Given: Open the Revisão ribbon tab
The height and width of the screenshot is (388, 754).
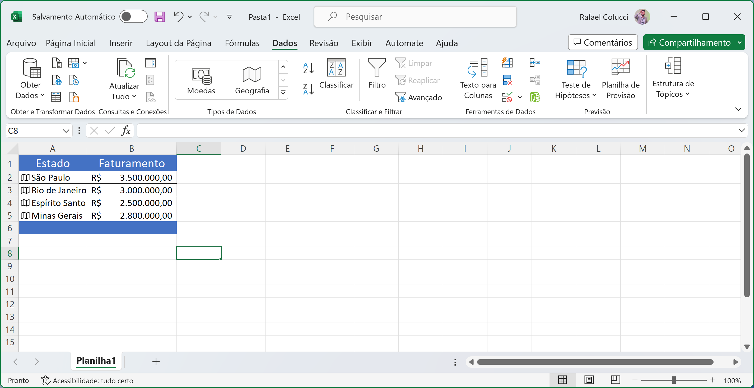Looking at the screenshot, I should (323, 43).
